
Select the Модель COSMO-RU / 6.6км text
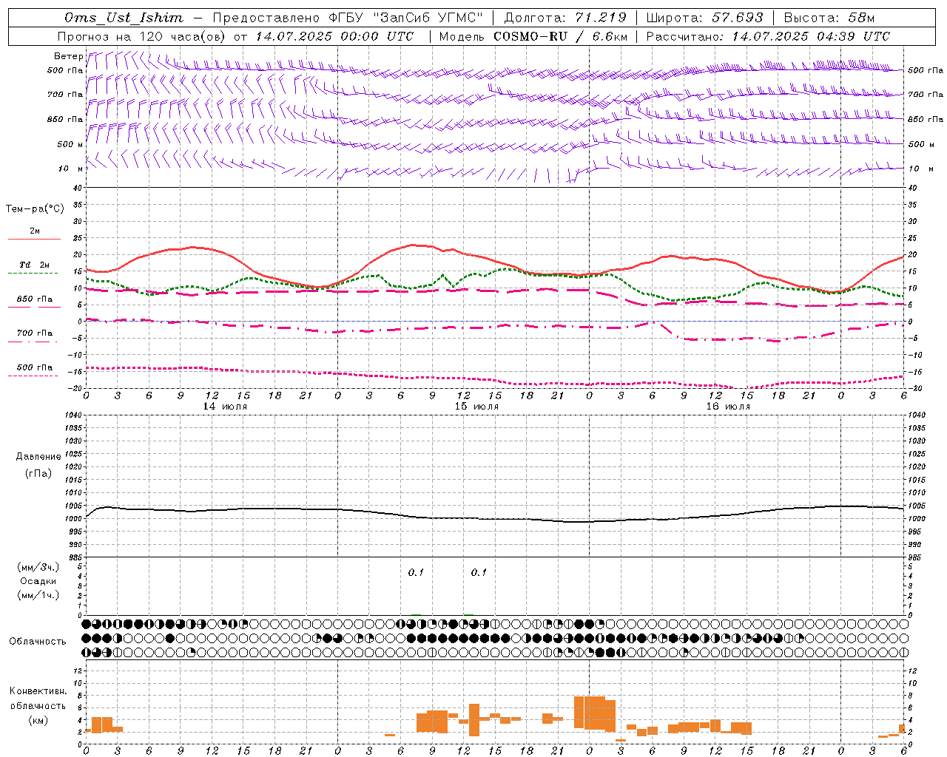[x=533, y=36]
